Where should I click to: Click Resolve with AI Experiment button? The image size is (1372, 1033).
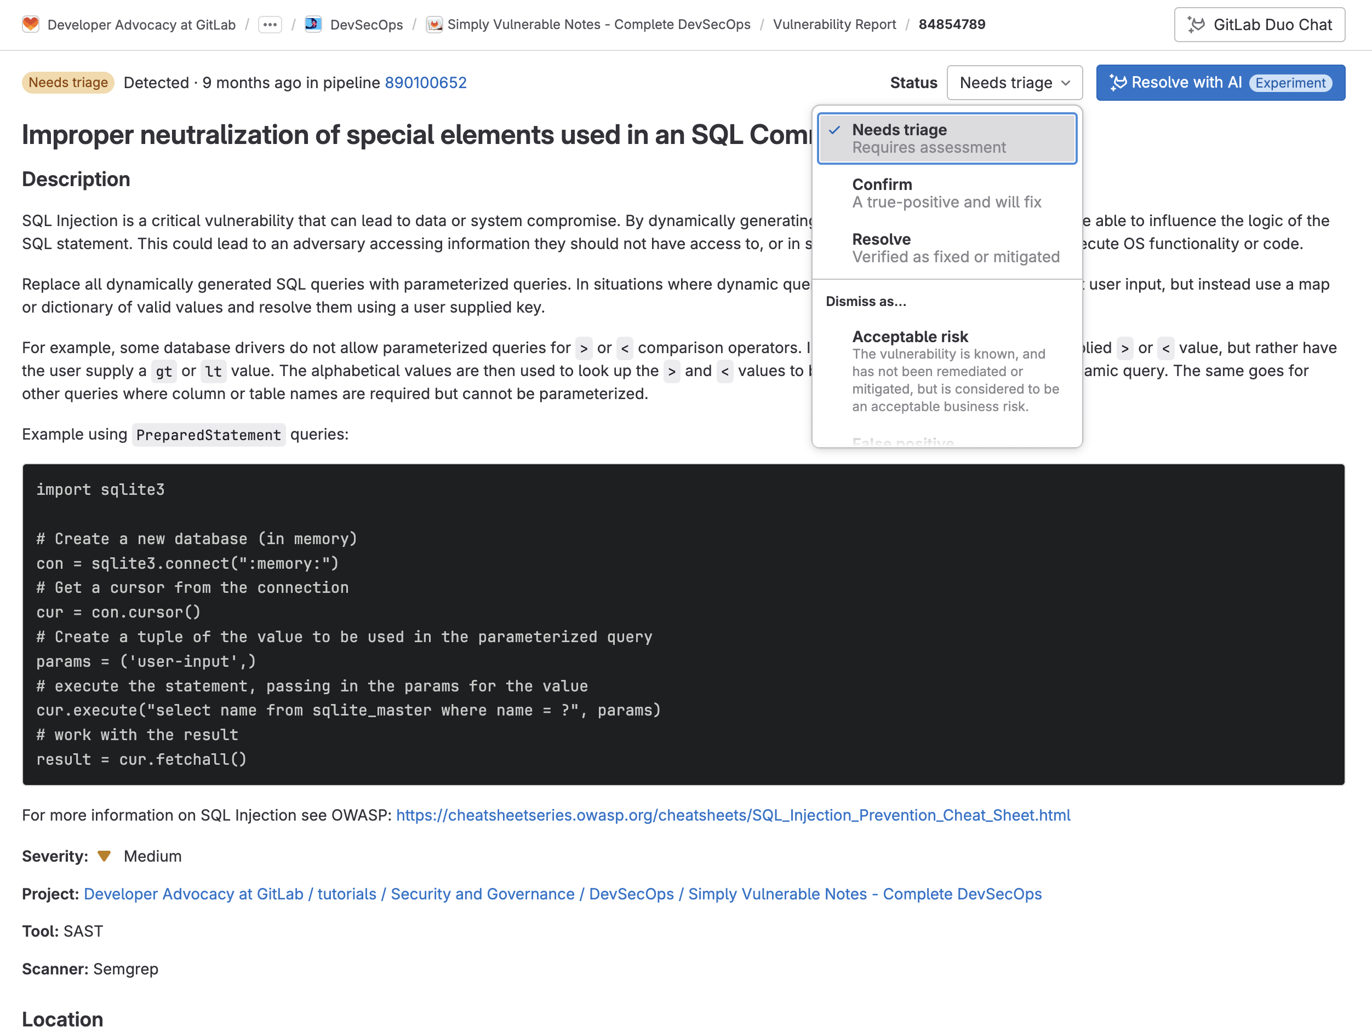1220,83
